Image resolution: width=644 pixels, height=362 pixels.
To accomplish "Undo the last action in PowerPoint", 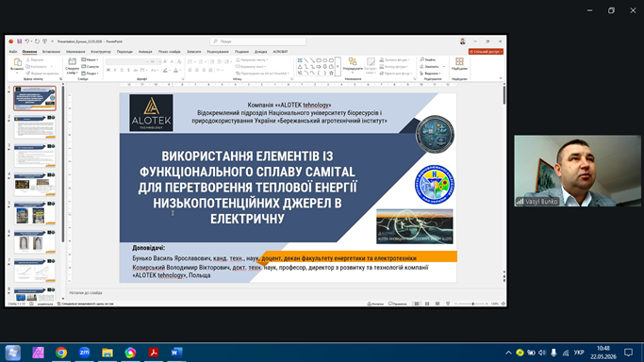I will [26, 41].
